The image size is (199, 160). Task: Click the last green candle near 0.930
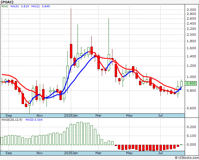181,84
